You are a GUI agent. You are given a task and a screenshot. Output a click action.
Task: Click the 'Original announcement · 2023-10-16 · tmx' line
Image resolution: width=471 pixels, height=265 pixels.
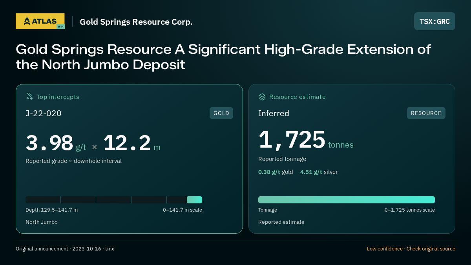point(65,249)
